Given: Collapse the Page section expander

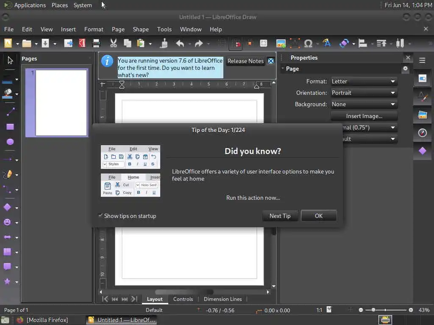Looking at the screenshot, I should click(x=283, y=68).
